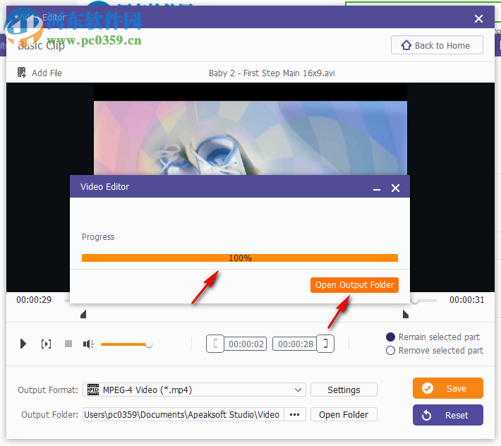Click the right trim marker on timeline
The height and width of the screenshot is (446, 501).
(406, 314)
